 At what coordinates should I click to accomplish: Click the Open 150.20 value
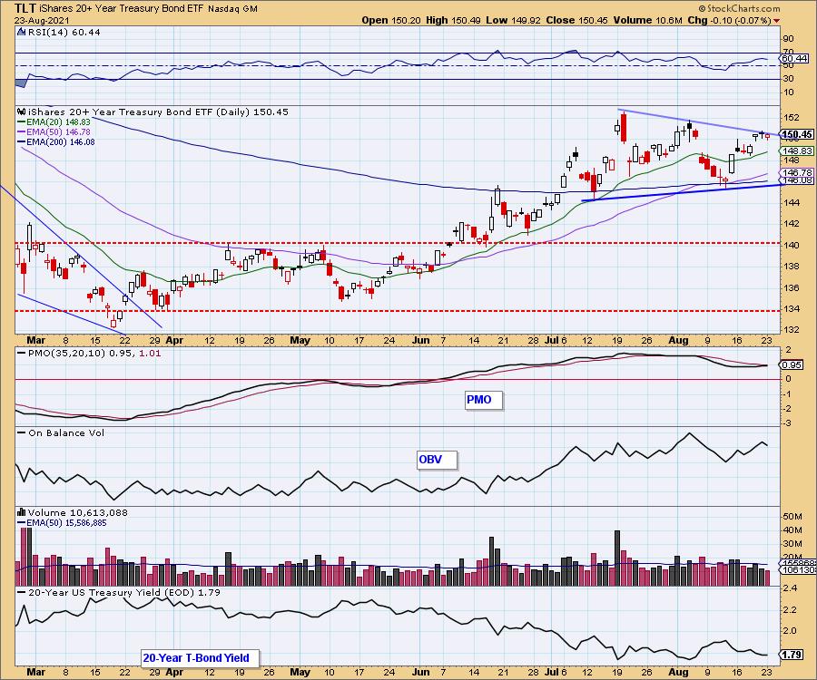392,20
